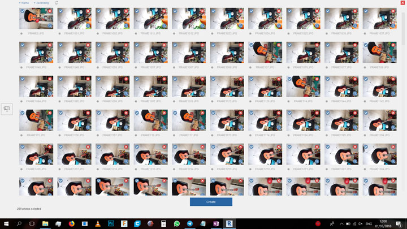The width and height of the screenshot is (407, 229).
Task: Open the Ascending sort order dropdown
Action: (41, 3)
